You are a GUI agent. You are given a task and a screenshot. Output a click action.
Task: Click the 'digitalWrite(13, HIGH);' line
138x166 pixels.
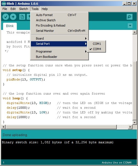(29, 103)
